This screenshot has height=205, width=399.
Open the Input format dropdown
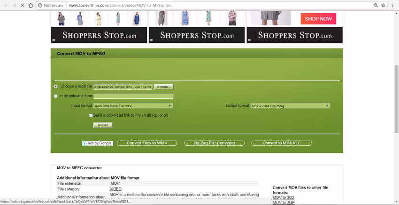(x=133, y=106)
